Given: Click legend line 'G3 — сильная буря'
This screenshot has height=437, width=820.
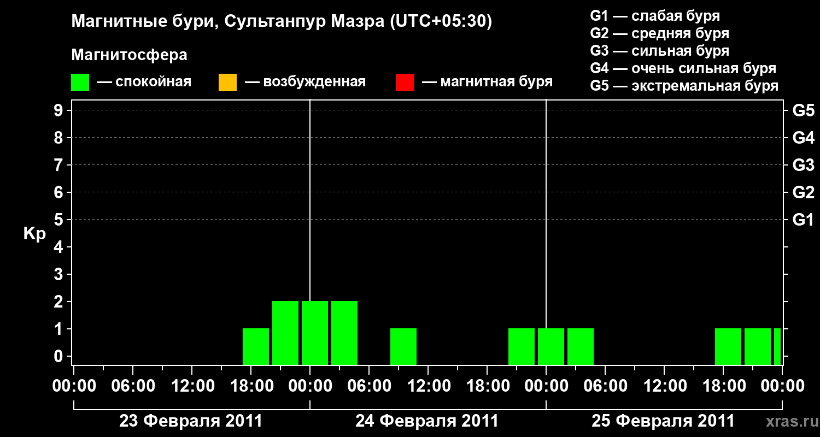Looking at the screenshot, I should pyautogui.click(x=659, y=51).
